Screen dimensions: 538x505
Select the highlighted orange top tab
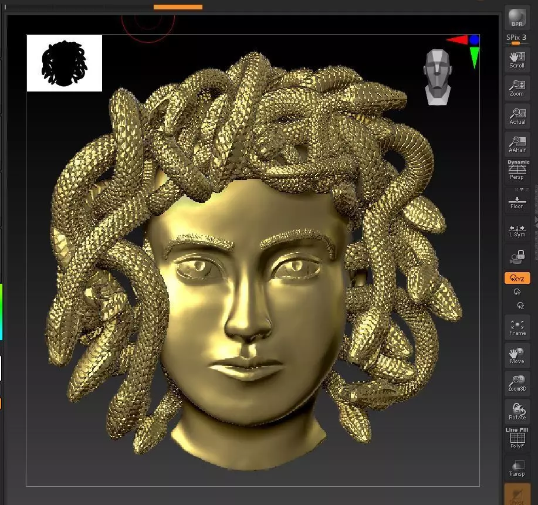[x=178, y=7]
